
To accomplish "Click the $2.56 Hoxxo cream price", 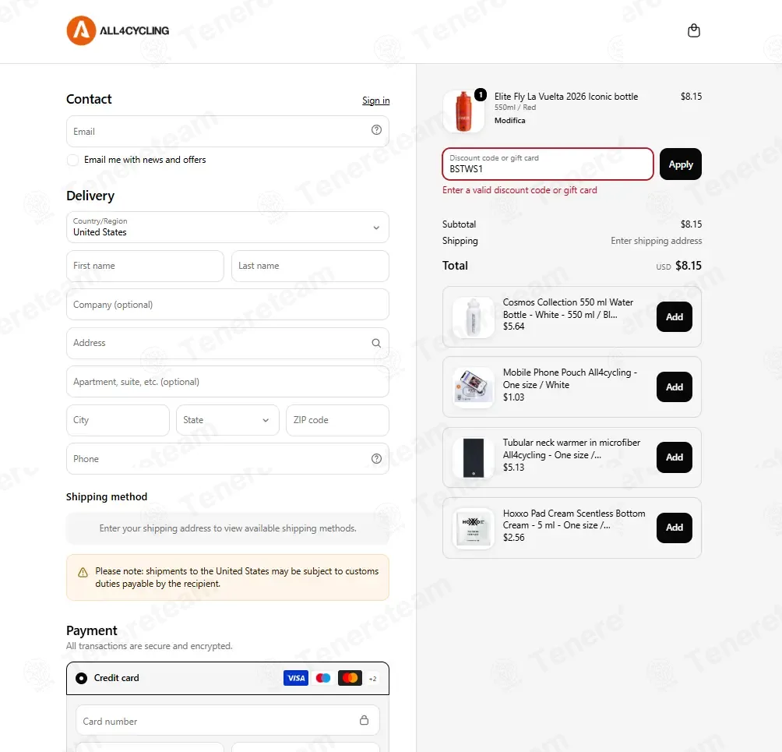I will pyautogui.click(x=514, y=538).
